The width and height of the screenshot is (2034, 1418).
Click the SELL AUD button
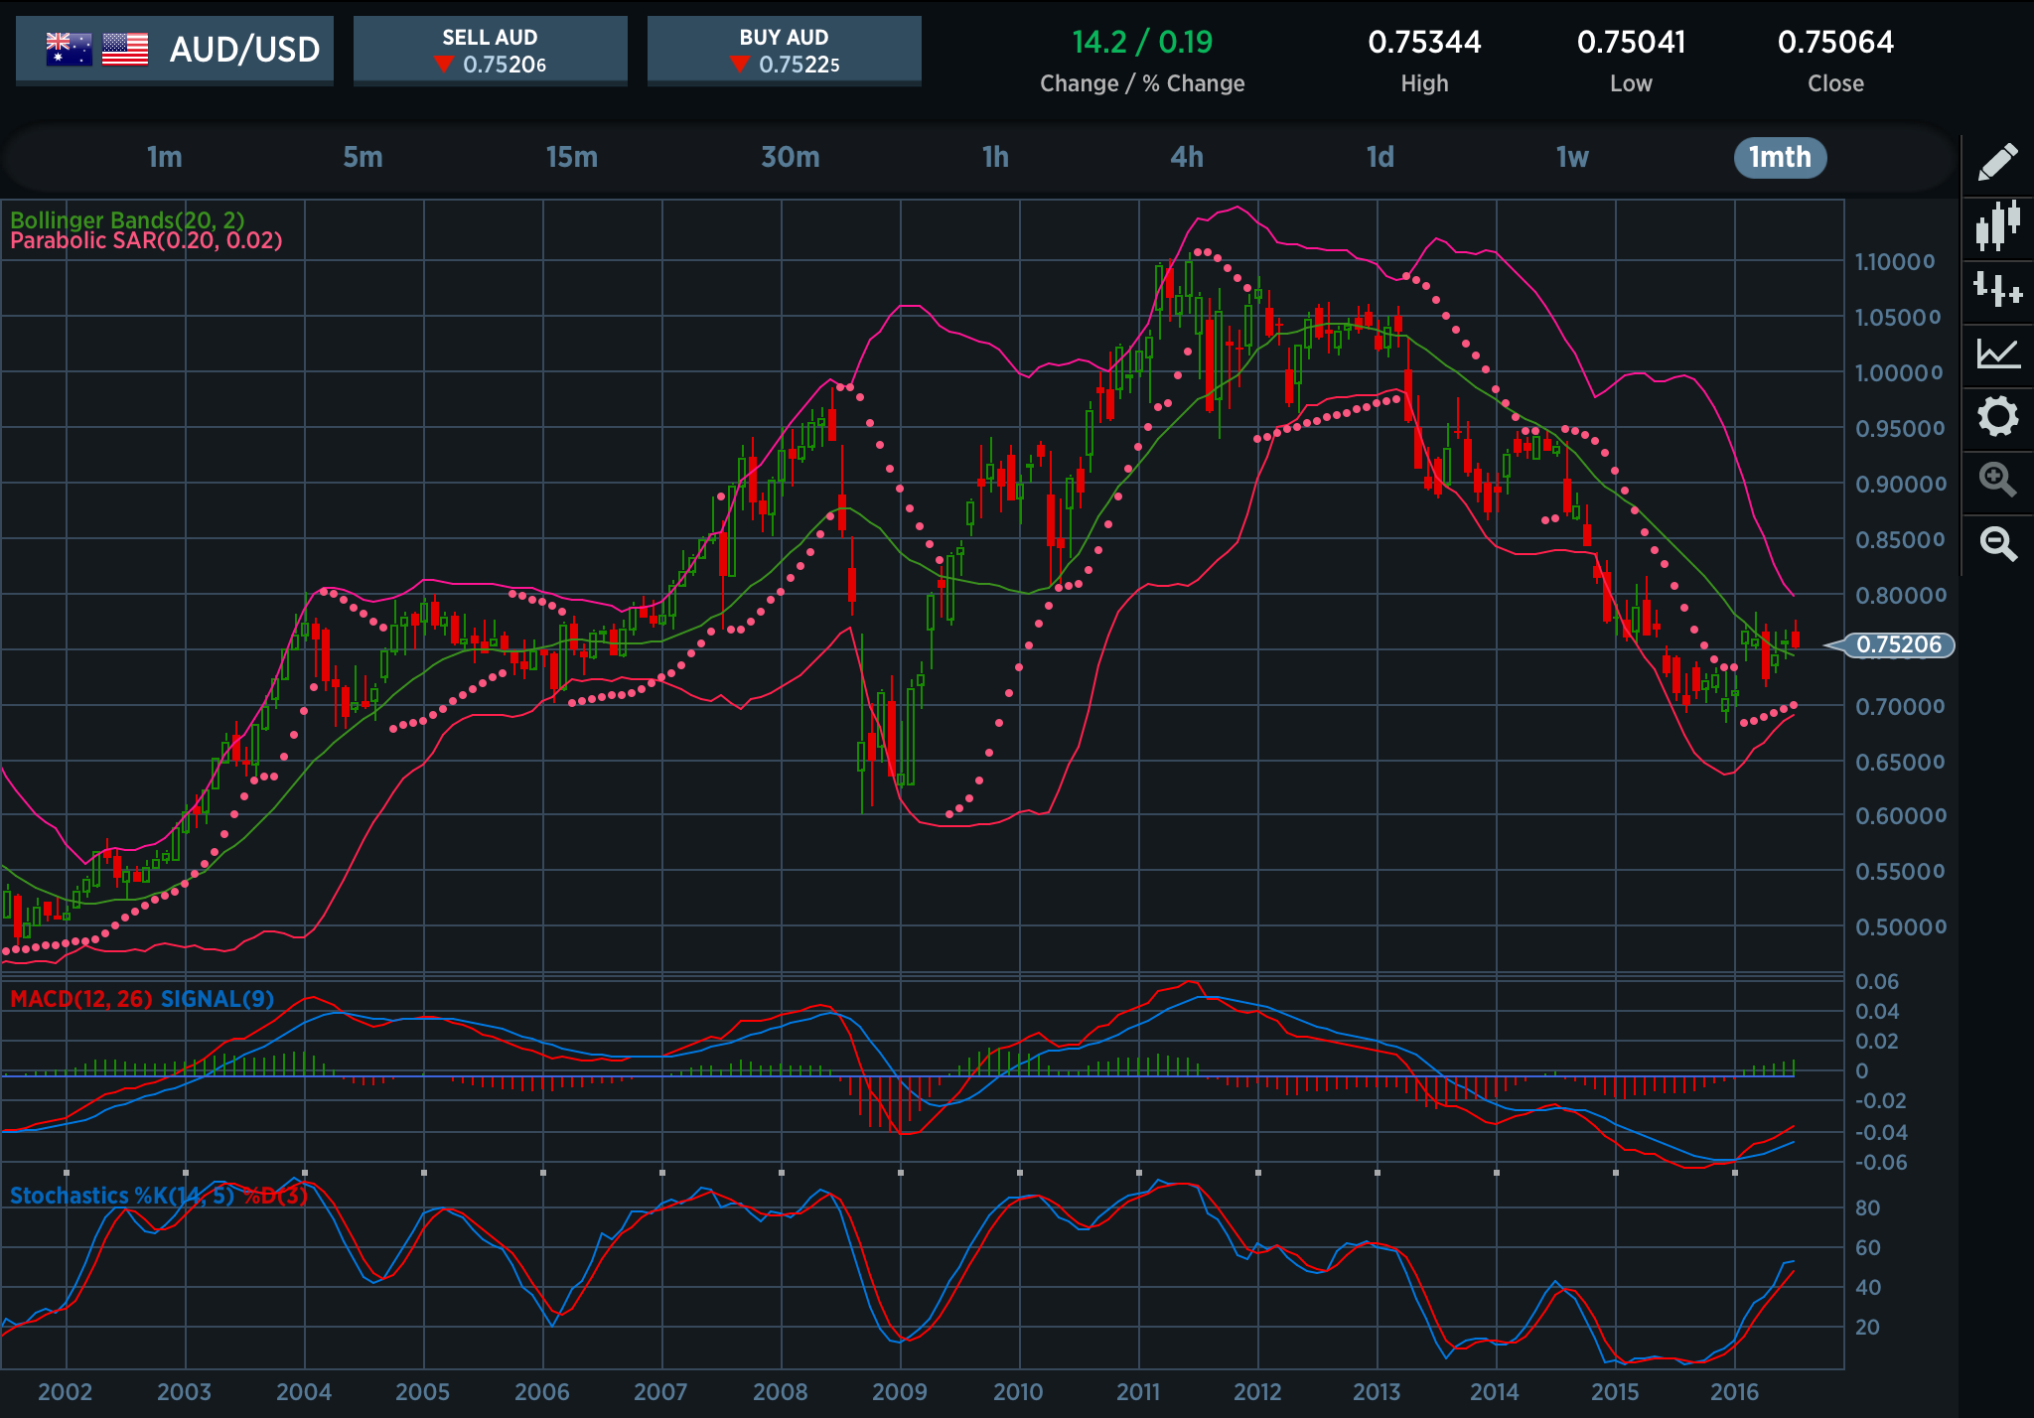point(490,51)
